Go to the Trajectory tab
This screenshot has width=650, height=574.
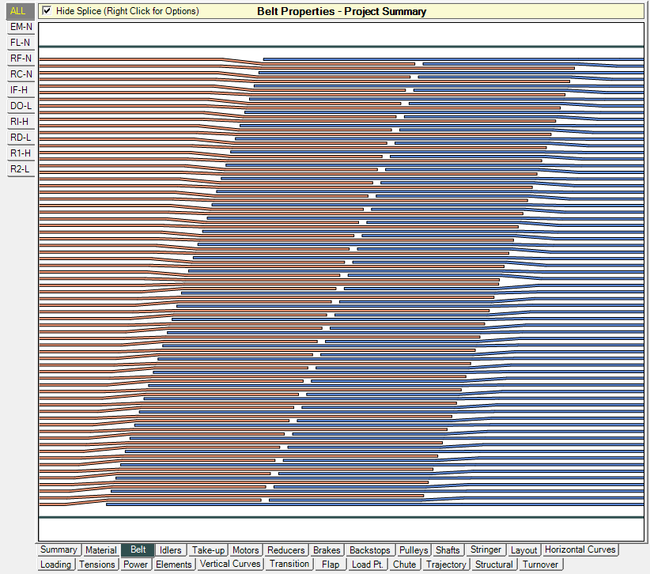coord(446,565)
